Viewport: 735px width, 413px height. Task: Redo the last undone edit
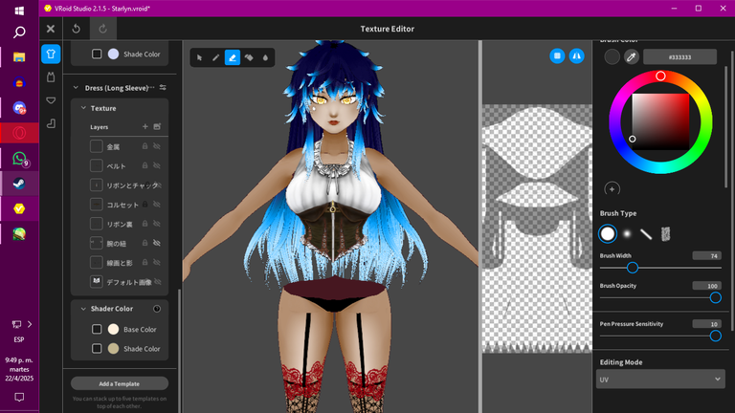click(x=102, y=29)
